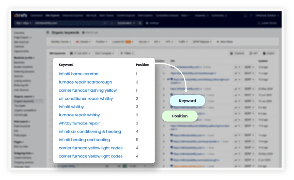Image resolution: width=294 pixels, height=180 pixels.
Task: Open the date picker dropdown in table toolbar
Action: 80,53
